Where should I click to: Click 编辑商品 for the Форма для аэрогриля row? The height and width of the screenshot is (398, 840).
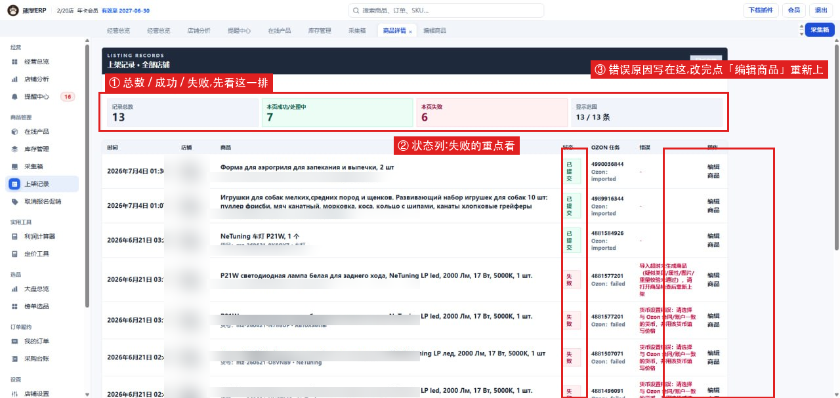(713, 171)
